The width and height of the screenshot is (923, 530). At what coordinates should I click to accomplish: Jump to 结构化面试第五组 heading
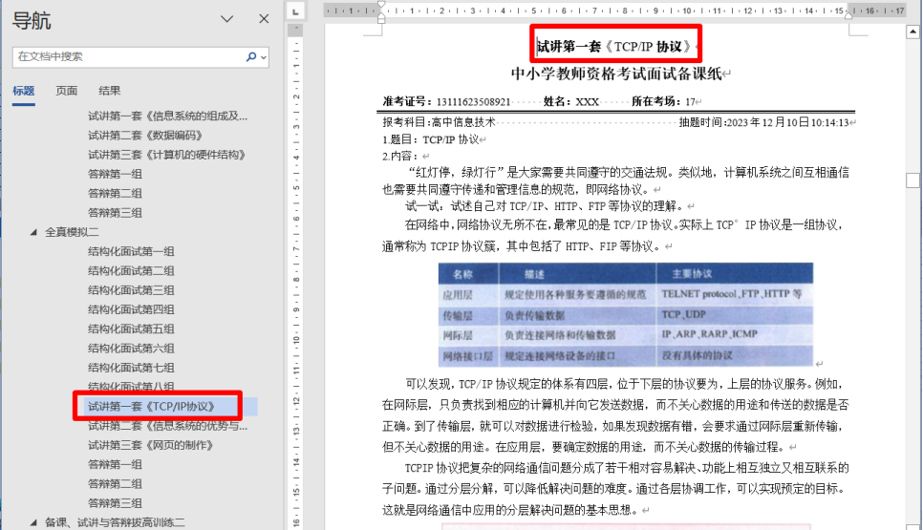(x=131, y=329)
